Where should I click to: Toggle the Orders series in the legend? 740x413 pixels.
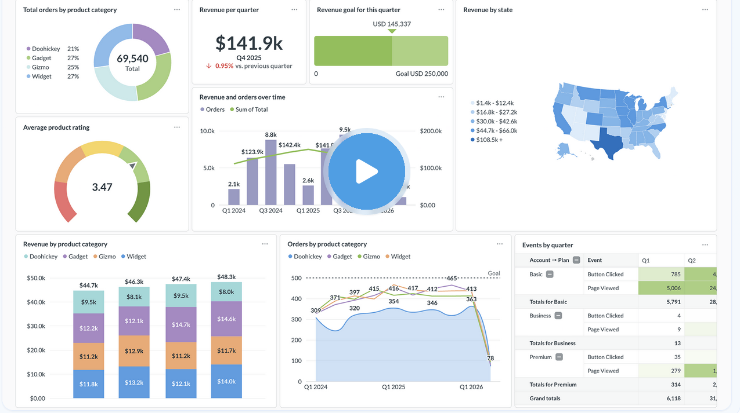click(214, 109)
